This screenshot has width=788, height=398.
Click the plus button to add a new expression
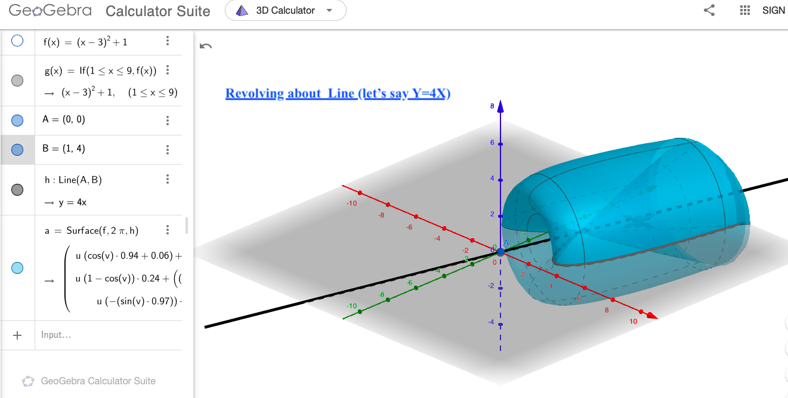pos(18,334)
